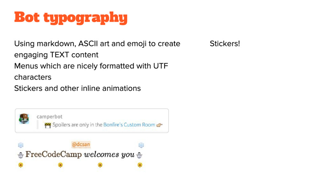326x183 pixels.
Task: Click the second sunflower emoji from the left
Action: [x=60, y=165]
